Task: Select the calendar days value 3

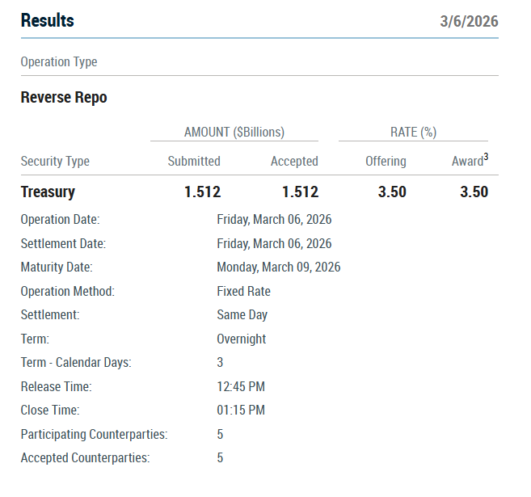Action: pyautogui.click(x=220, y=363)
